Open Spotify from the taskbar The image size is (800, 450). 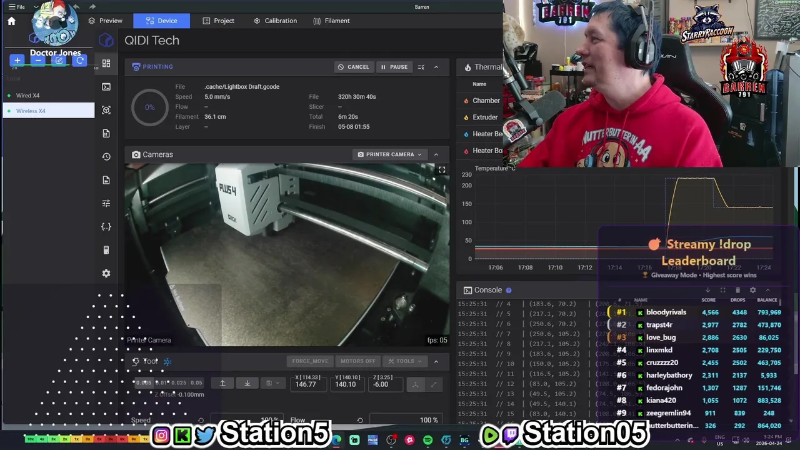[x=427, y=440]
